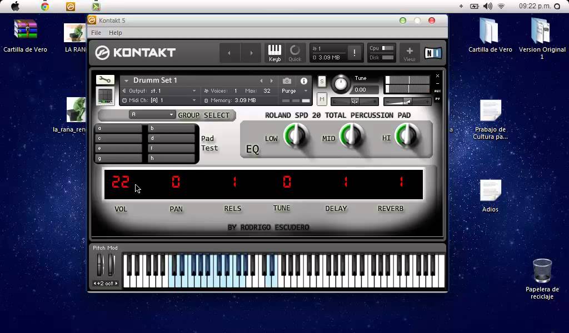Open the File menu
Screen dimensions: 569x333
click(x=96, y=33)
